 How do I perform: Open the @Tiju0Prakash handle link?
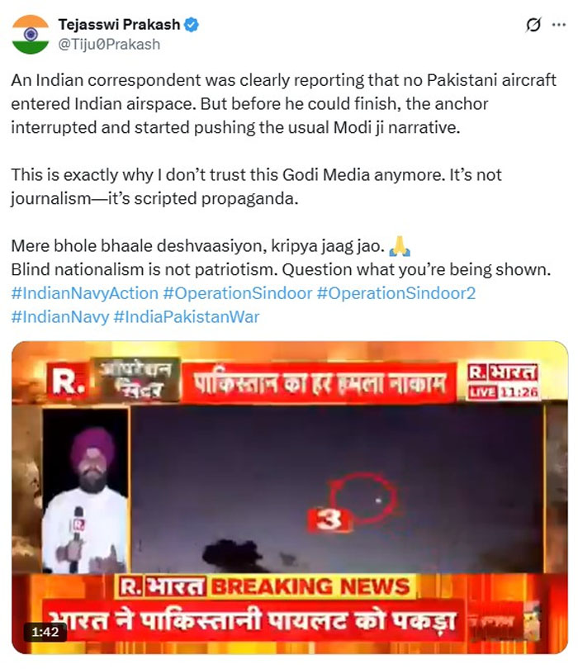(109, 45)
